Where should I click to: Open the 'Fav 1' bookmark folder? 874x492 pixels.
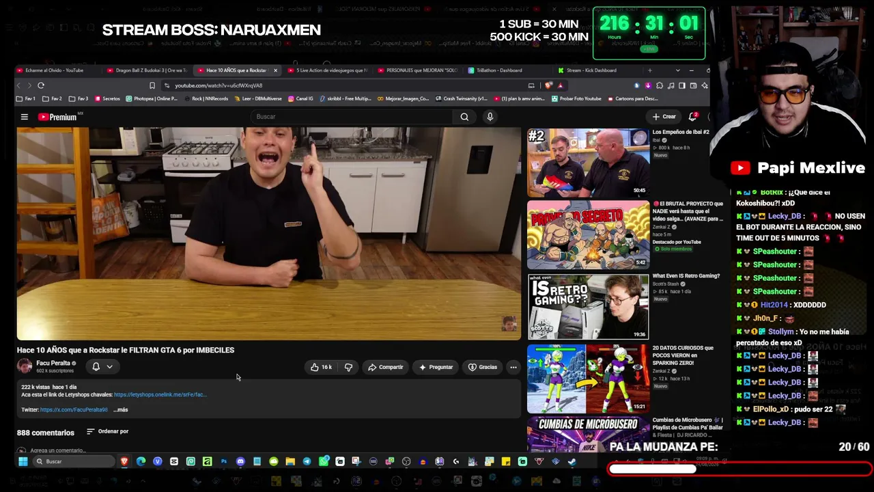tap(26, 98)
